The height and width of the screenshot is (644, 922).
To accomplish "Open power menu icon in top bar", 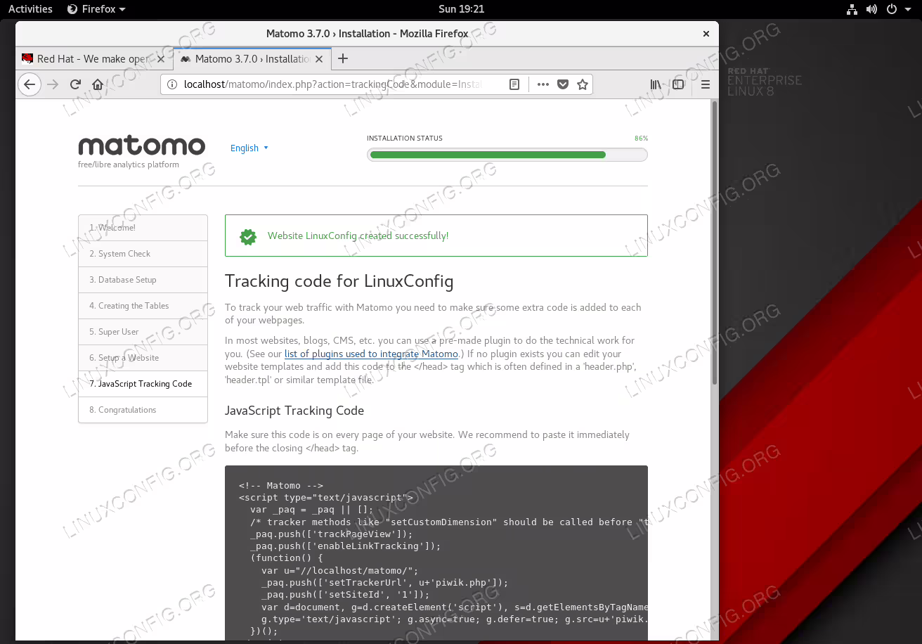I will [891, 9].
